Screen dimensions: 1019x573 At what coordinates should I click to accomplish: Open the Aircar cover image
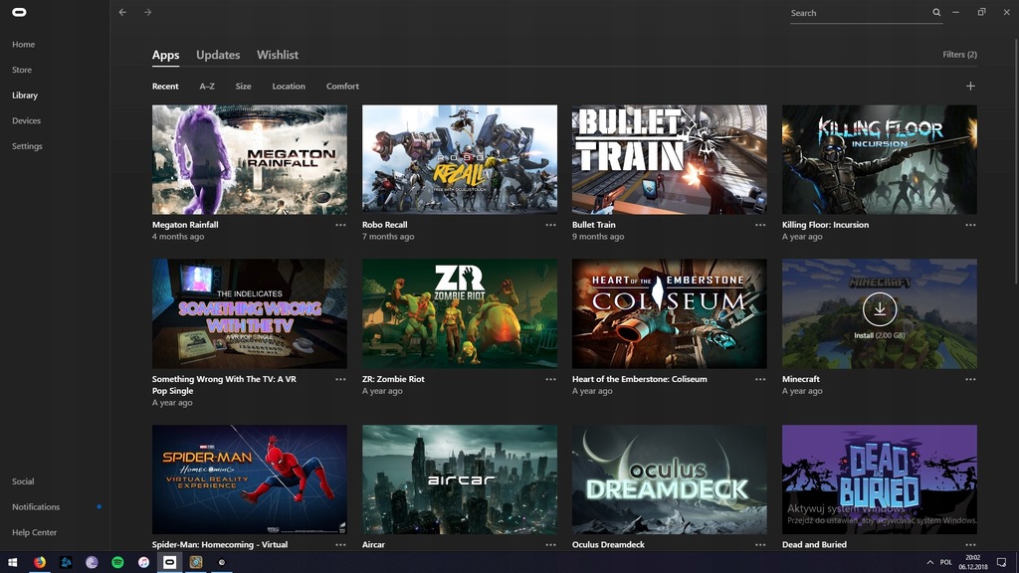coord(460,479)
